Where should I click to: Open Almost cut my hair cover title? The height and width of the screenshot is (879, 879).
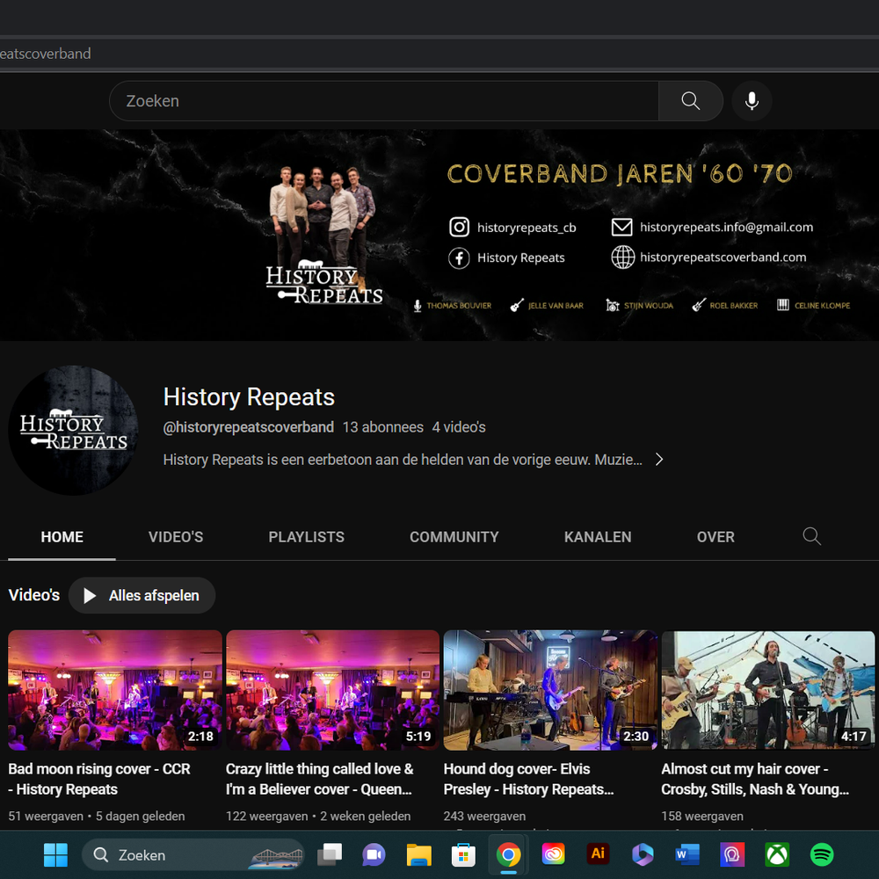pos(755,779)
